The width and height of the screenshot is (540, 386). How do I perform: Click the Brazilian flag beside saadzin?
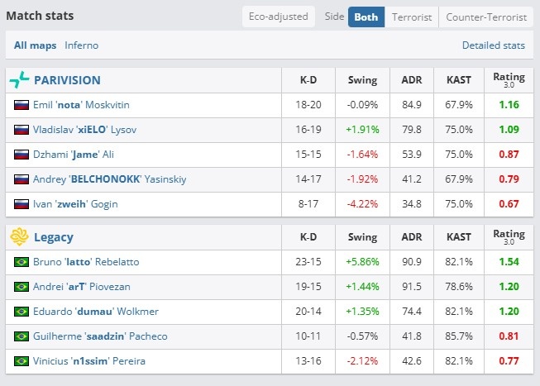[22, 336]
